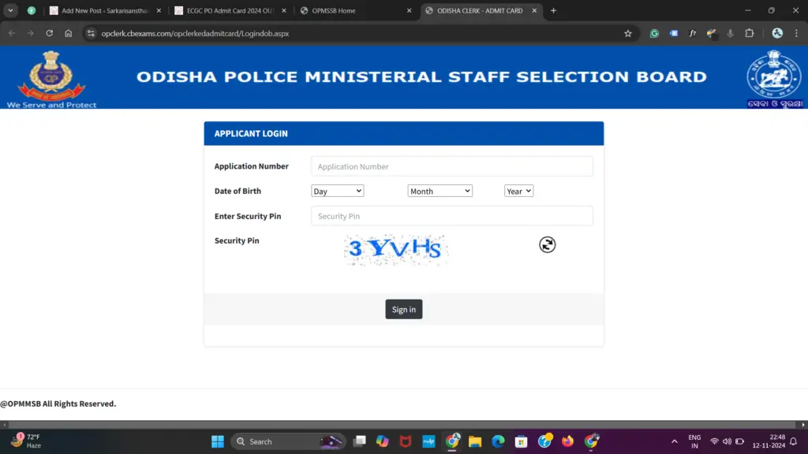Image resolution: width=808 pixels, height=454 pixels.
Task: Close the ECGC PO Admit Card tab
Action: pyautogui.click(x=284, y=10)
